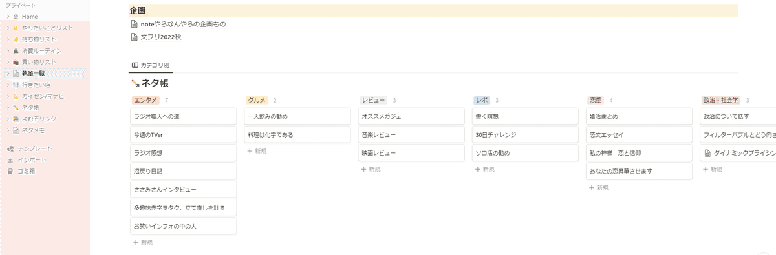This screenshot has height=255, width=776.
Task: Click the page icon beside 文フリ2022秋
Action: pos(135,37)
